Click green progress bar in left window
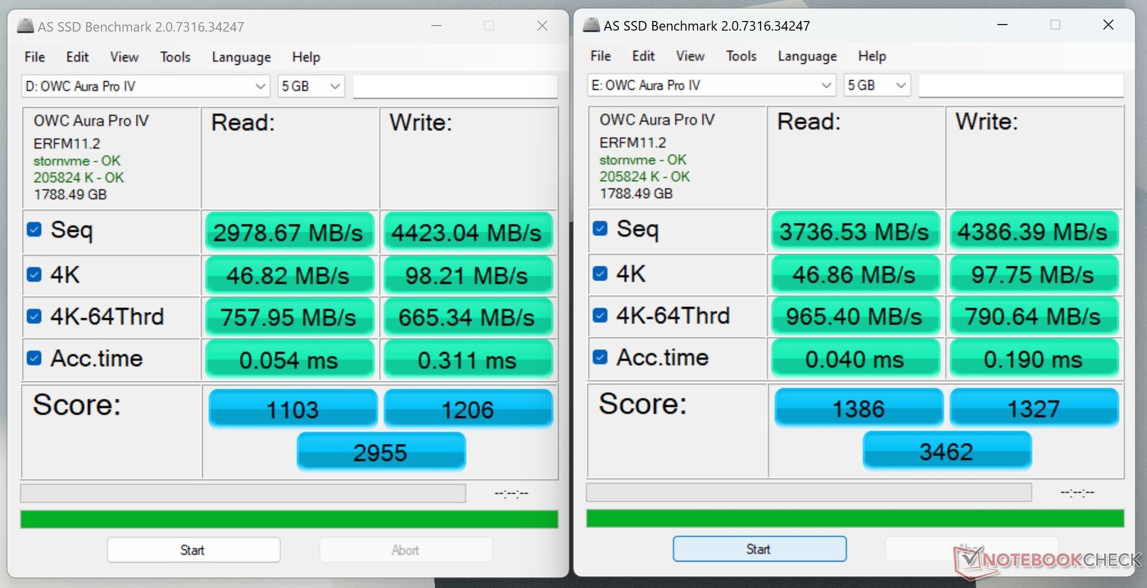The height and width of the screenshot is (588, 1147). click(289, 519)
